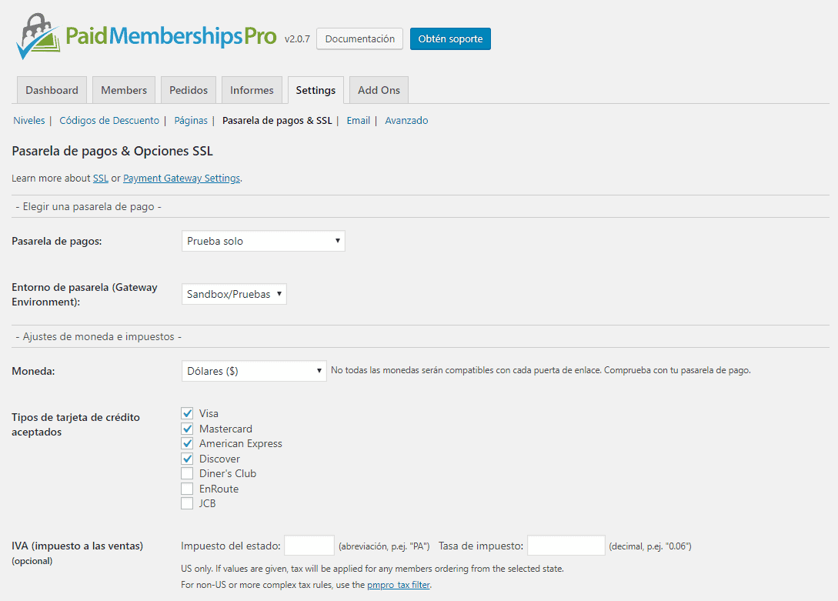Expand the Gateway Environment Sandbox/Pruebas dropdown
The width and height of the screenshot is (838, 601).
(x=234, y=294)
